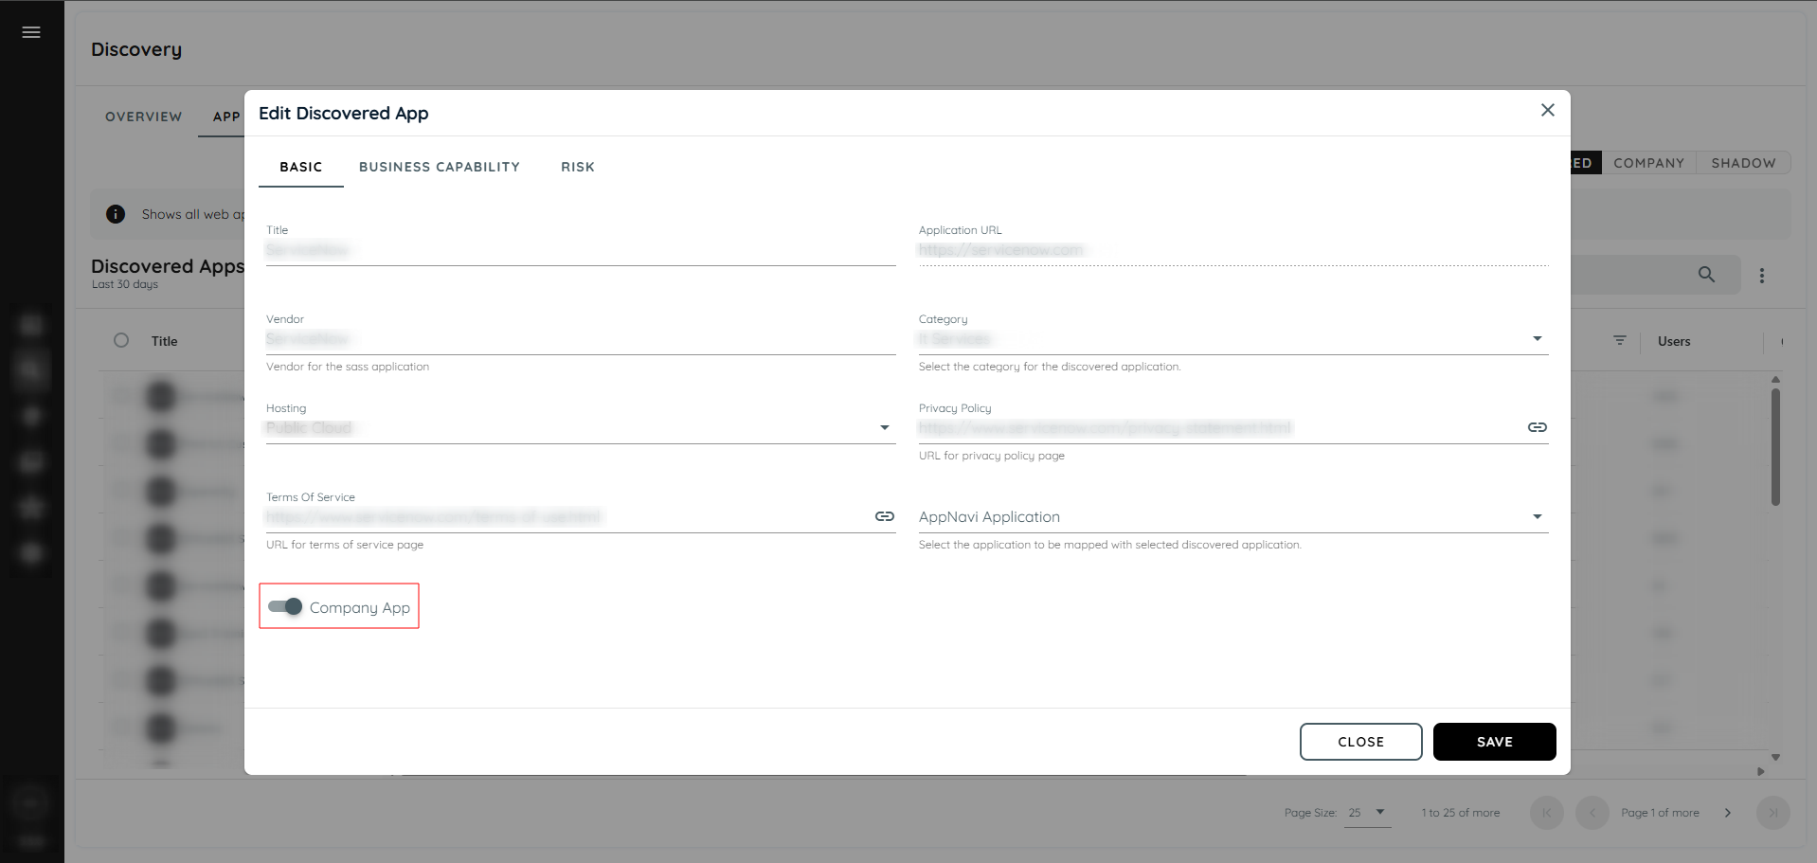Toggle the Company App switch
The width and height of the screenshot is (1817, 863).
click(x=285, y=607)
